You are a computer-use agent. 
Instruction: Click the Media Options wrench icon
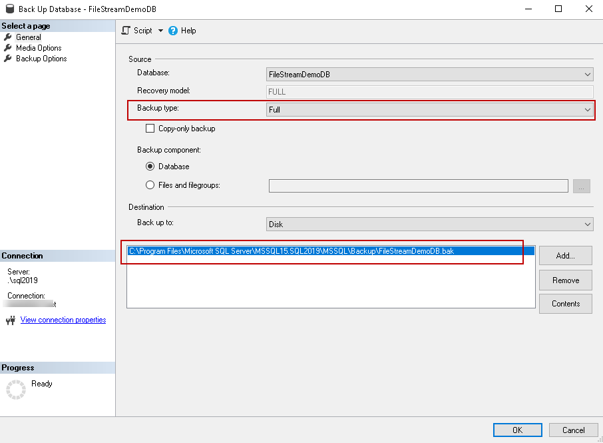[x=8, y=48]
